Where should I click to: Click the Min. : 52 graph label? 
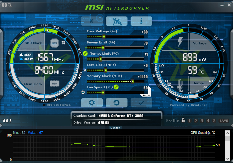(19, 133)
